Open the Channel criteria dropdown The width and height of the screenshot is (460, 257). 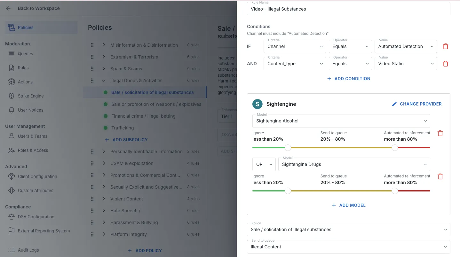coord(295,46)
